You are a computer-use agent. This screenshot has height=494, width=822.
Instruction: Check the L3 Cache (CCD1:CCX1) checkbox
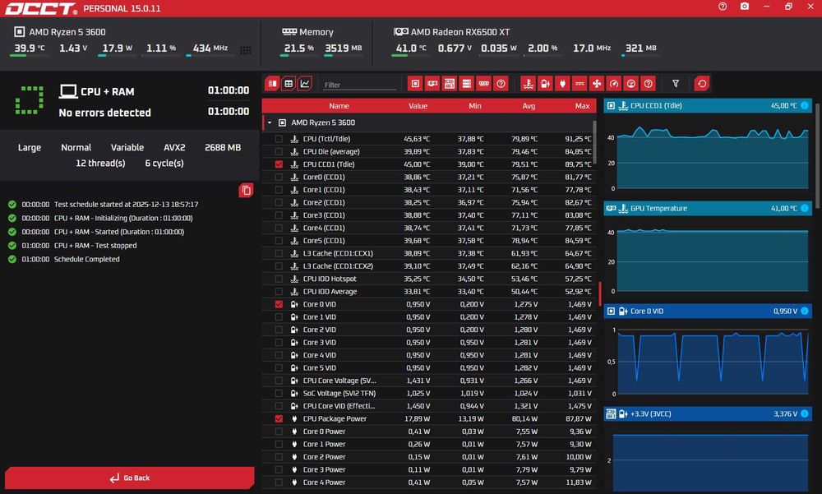[x=279, y=253]
